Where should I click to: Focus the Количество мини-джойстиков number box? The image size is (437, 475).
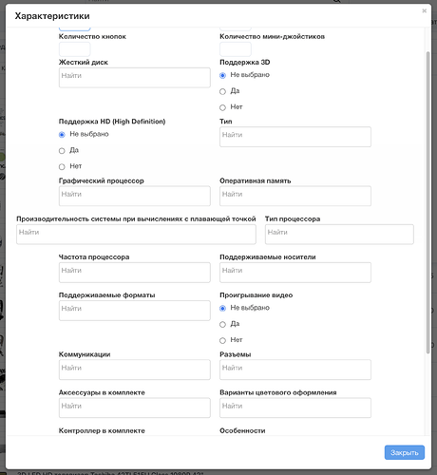tap(236, 49)
